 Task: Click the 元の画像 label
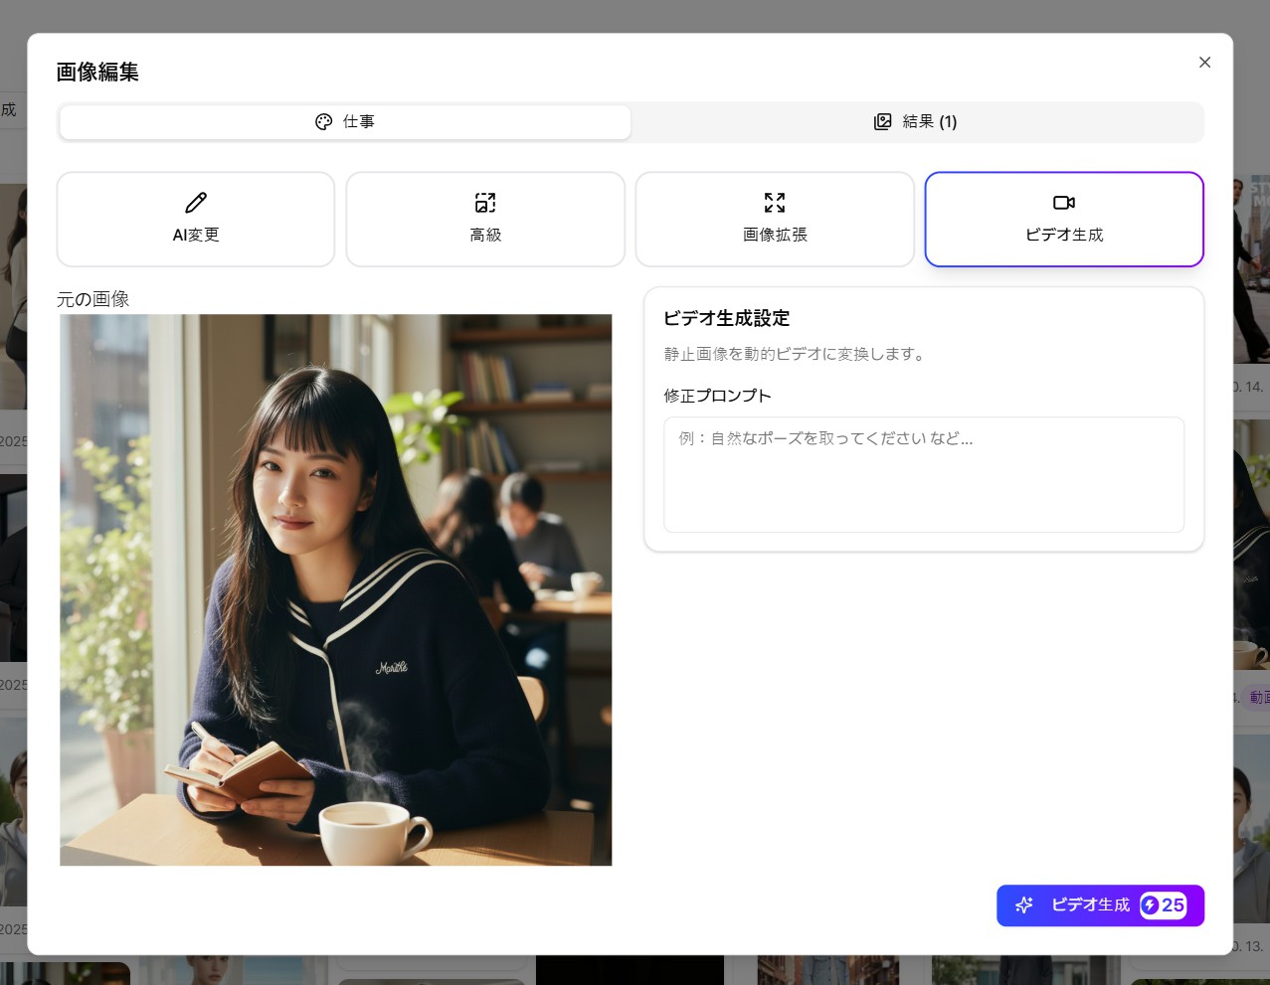point(93,299)
